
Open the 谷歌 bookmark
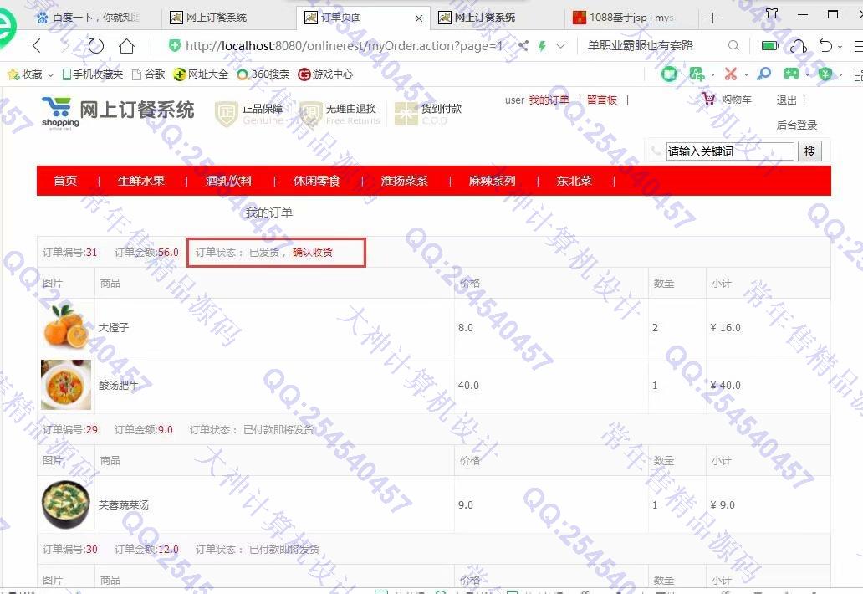149,74
